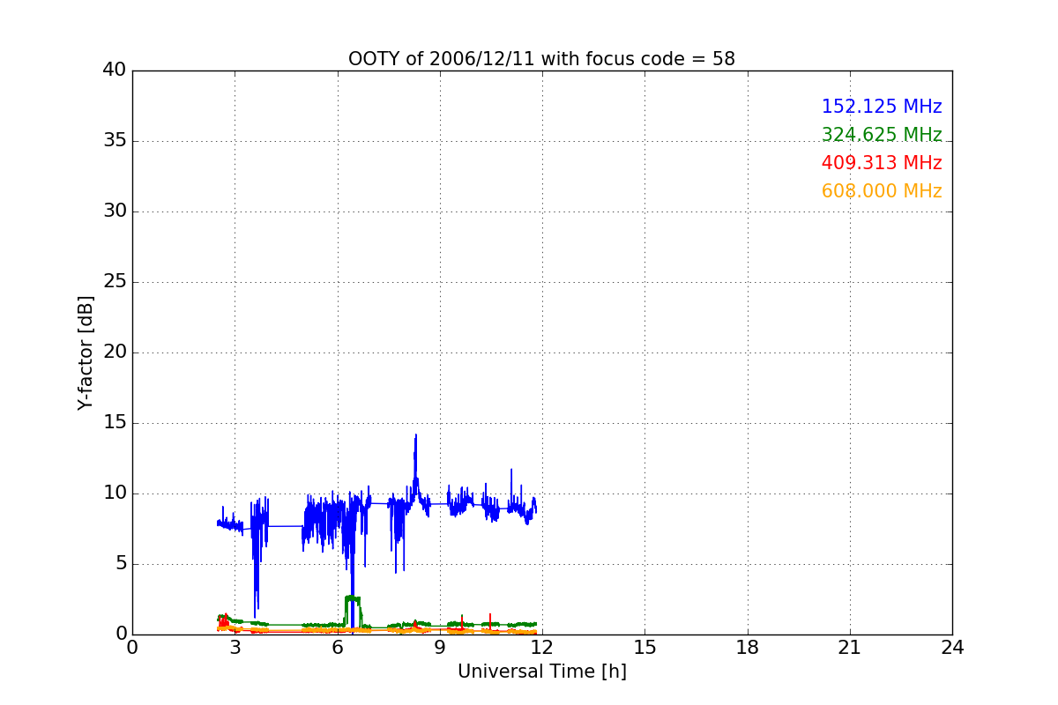Viewport: 1058px width, 705px height.
Task: Click the y-axis tick label 35
Action: (114, 141)
